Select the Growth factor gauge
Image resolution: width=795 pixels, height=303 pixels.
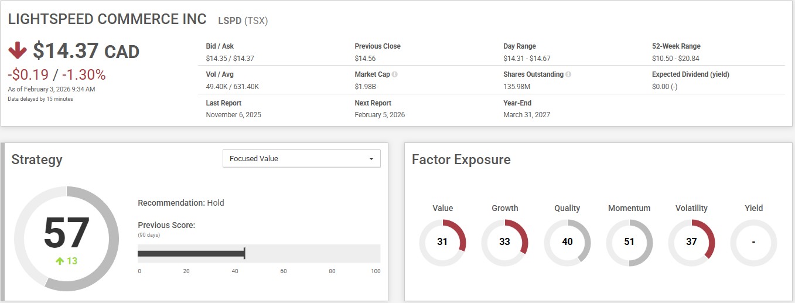[x=504, y=242]
